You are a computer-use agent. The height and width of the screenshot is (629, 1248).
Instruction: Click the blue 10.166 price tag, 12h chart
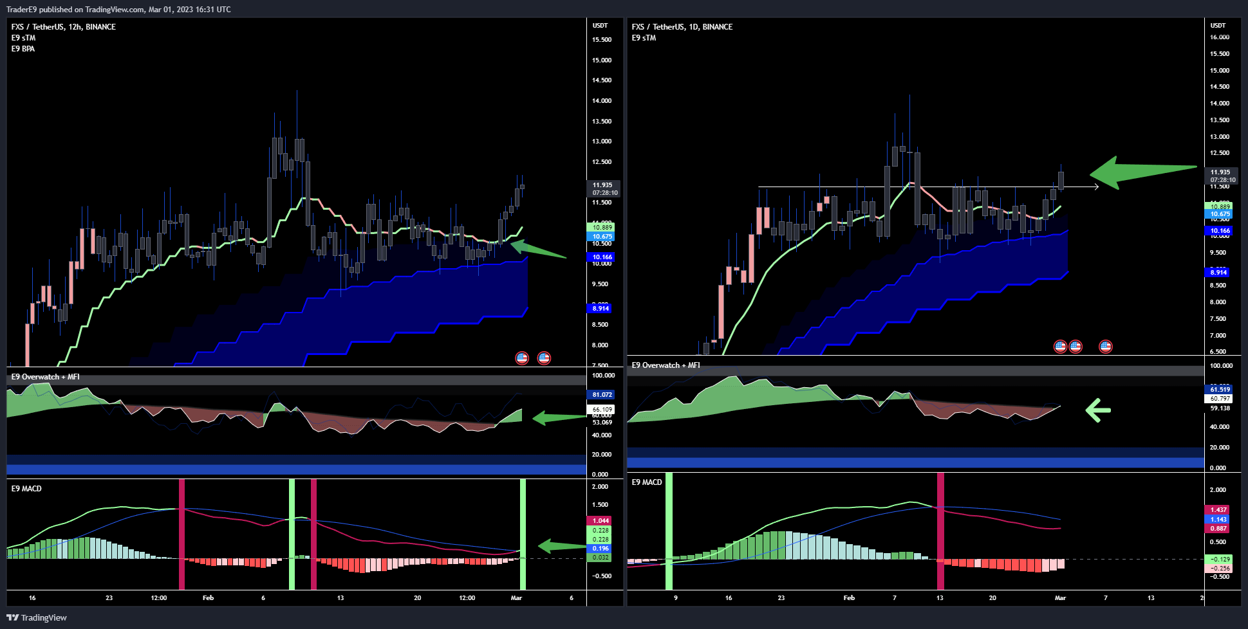pyautogui.click(x=601, y=257)
